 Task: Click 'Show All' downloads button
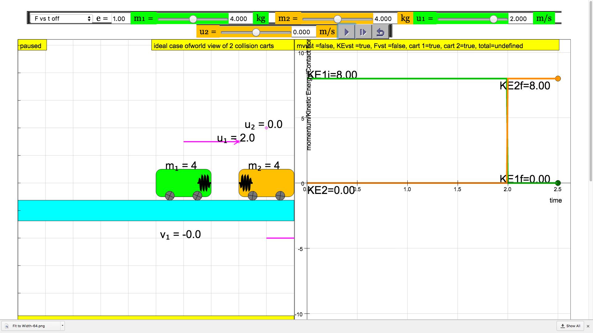click(570, 326)
